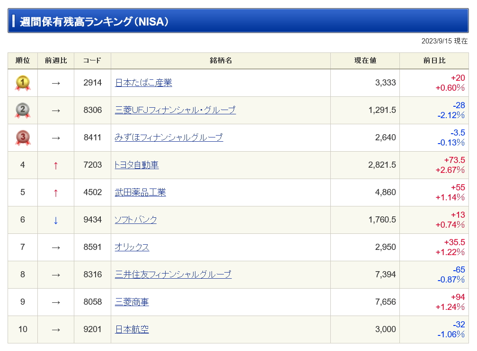
Task: Click the right arrow next to オリックス
Action: (56, 247)
